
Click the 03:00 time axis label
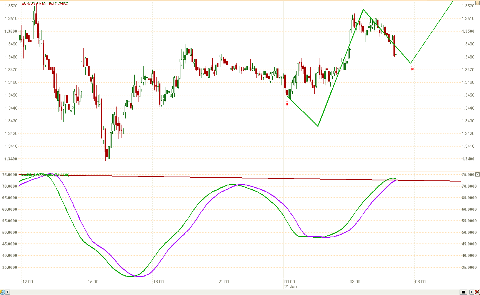(x=355, y=282)
